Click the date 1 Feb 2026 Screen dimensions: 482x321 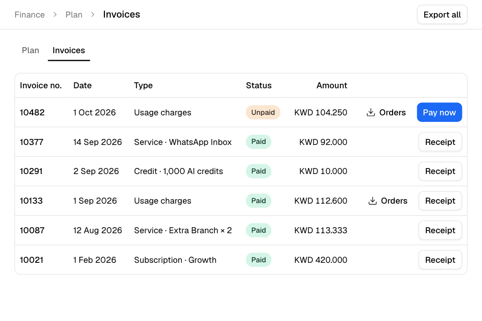click(x=95, y=260)
